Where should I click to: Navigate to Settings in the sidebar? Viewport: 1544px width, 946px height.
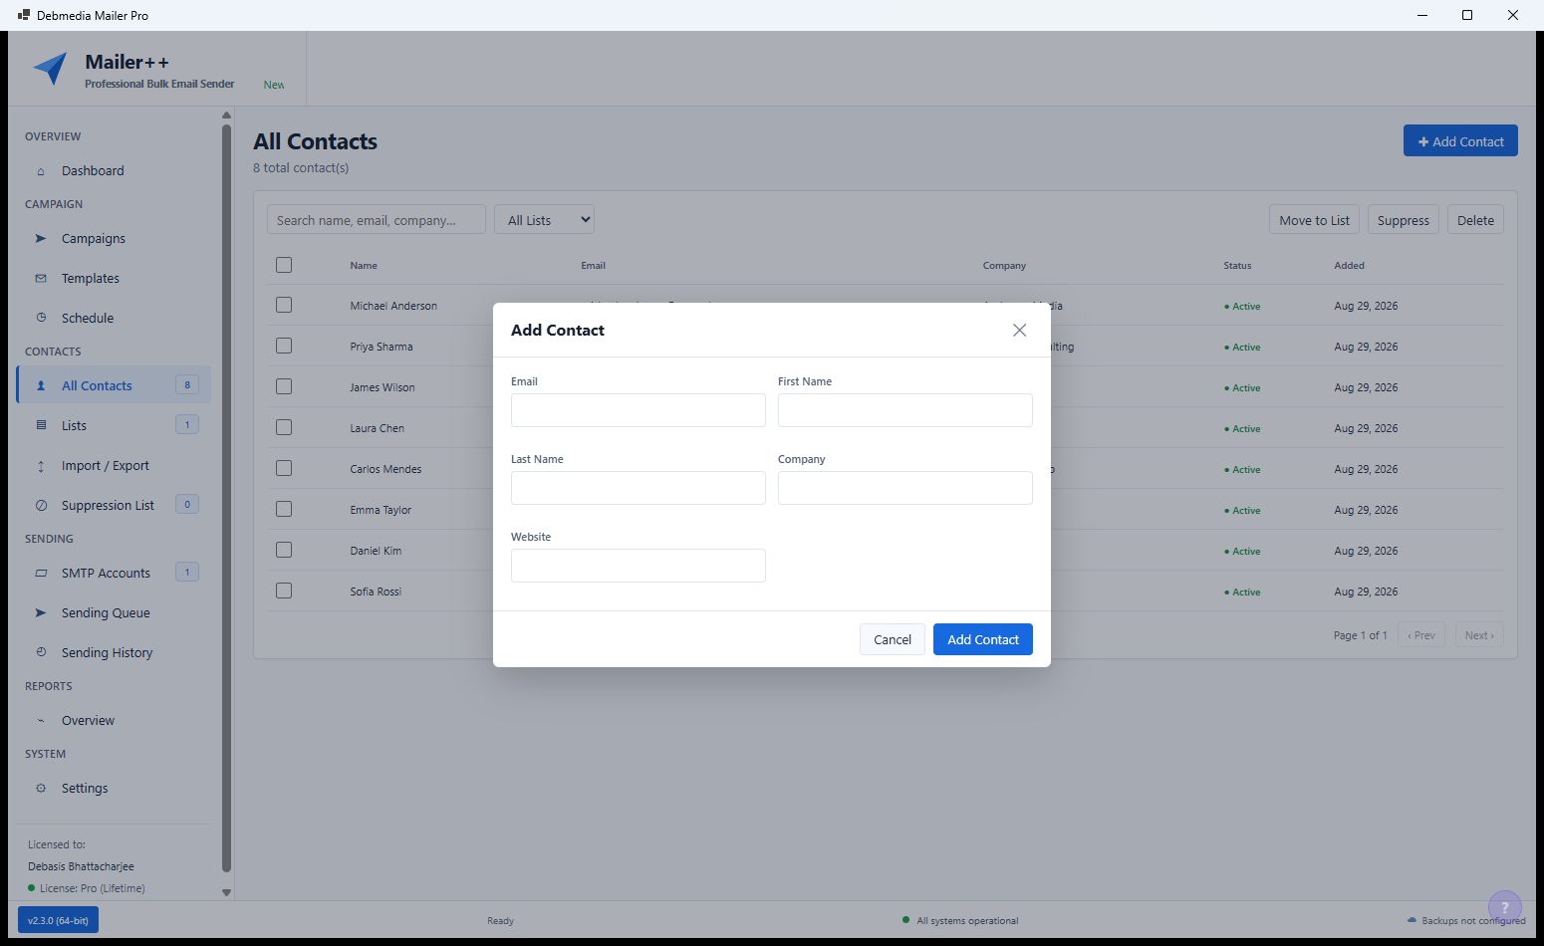pos(115,789)
